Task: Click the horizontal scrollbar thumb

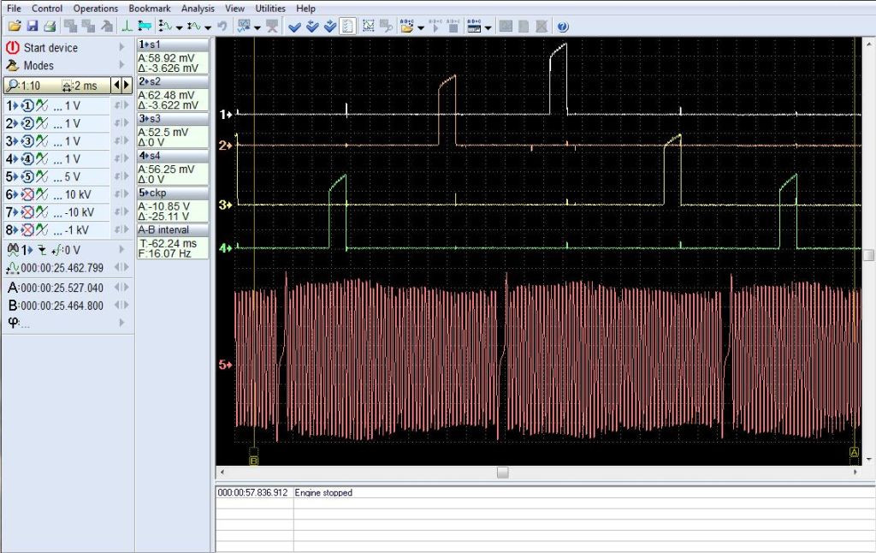Action: (502, 473)
